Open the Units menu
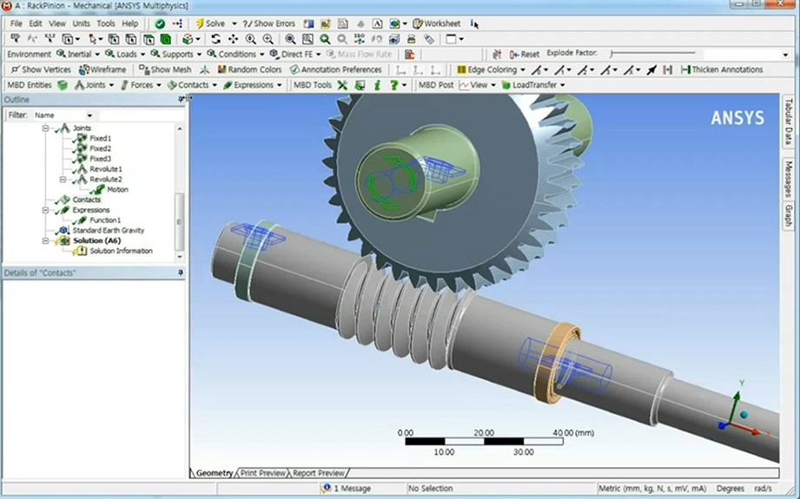Viewport: 800px width, 499px height. point(81,23)
